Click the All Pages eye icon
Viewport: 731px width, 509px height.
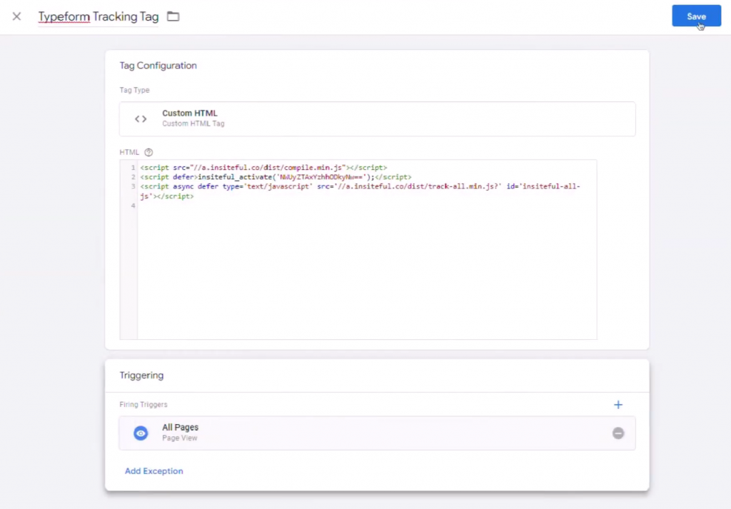click(141, 433)
